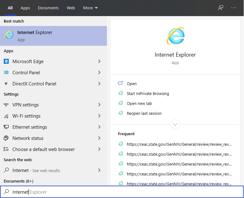Select the Web filter tab
This screenshot has height=198, width=244.
tap(71, 8)
